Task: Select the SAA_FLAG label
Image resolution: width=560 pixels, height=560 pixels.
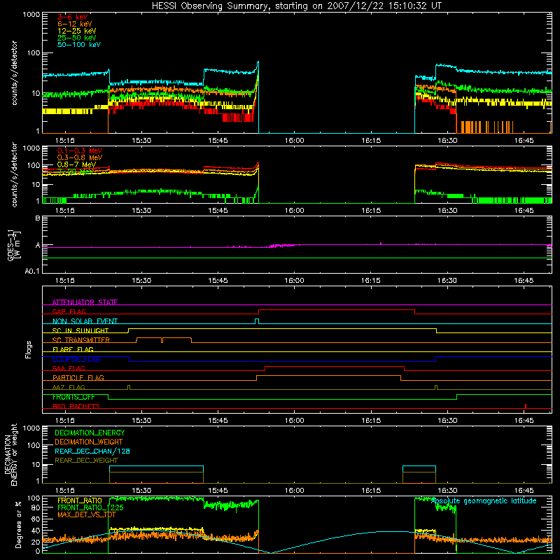Action: [x=69, y=368]
